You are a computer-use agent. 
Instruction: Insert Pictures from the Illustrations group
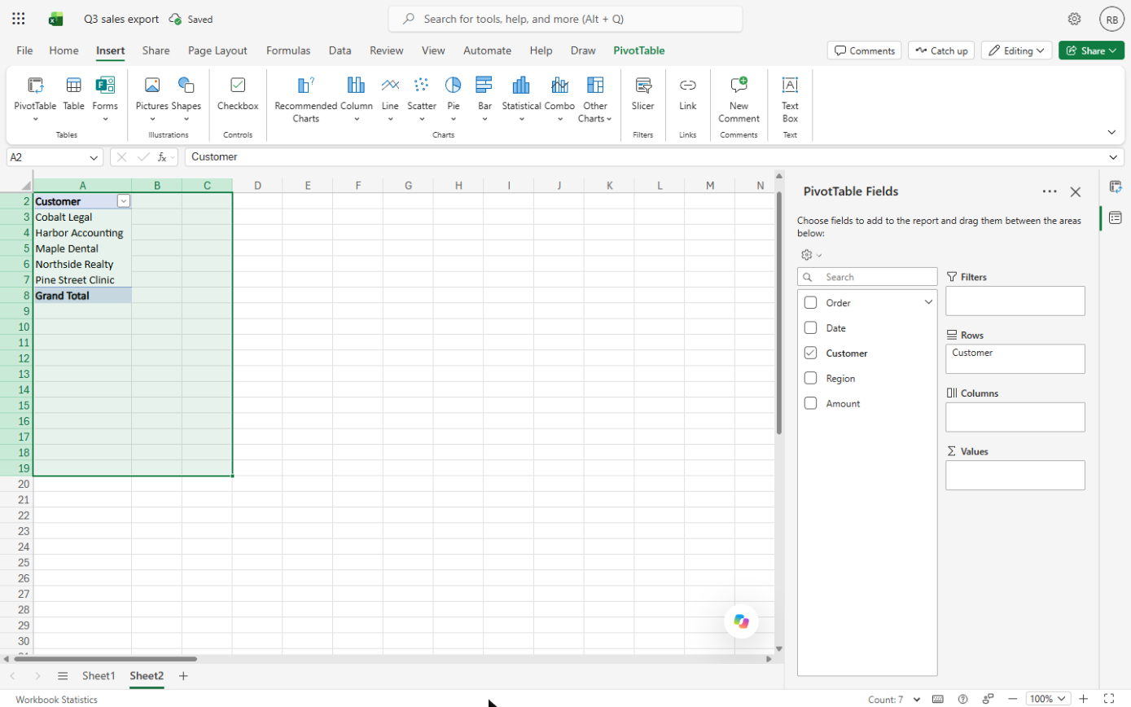click(152, 98)
